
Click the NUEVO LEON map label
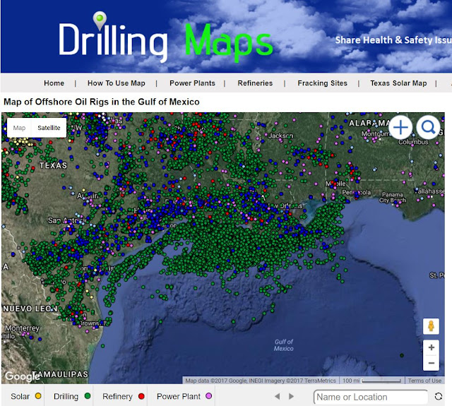pyautogui.click(x=30, y=309)
